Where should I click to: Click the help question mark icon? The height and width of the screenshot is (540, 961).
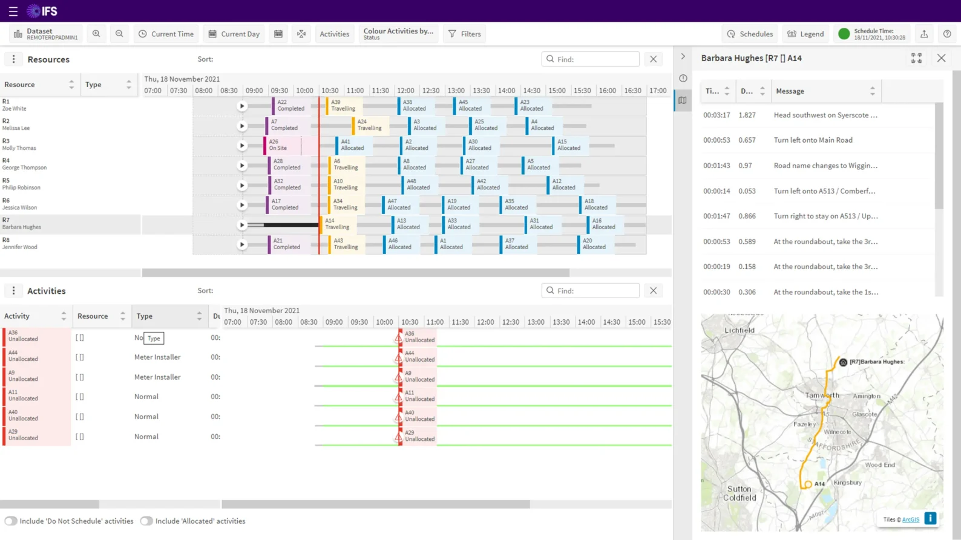(947, 34)
